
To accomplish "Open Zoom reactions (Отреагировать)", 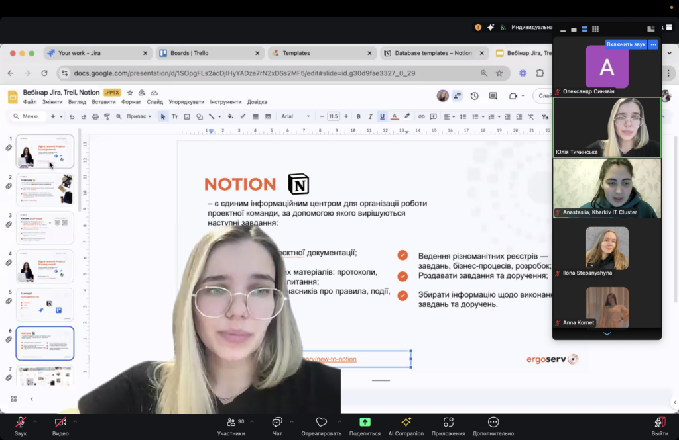I will [x=322, y=425].
